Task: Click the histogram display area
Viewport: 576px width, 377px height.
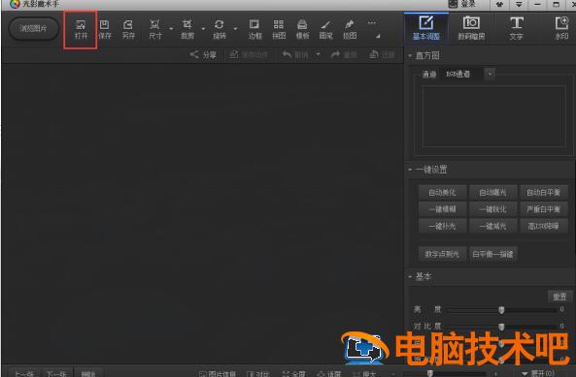Action: pos(494,116)
